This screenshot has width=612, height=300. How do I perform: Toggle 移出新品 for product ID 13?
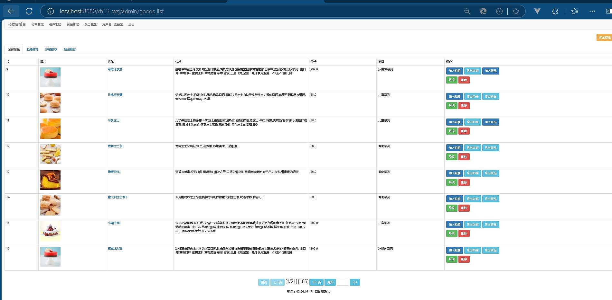point(490,173)
